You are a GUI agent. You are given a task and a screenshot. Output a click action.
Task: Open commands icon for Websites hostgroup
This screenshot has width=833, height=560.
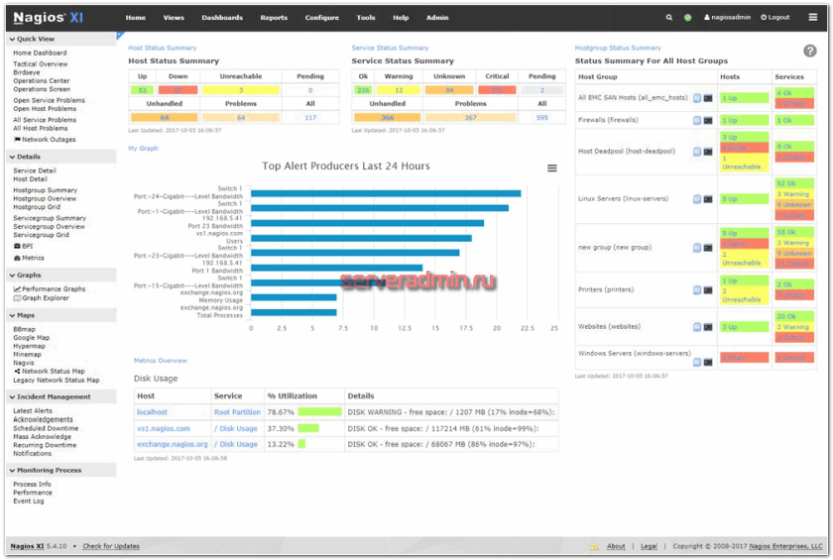[x=708, y=327]
